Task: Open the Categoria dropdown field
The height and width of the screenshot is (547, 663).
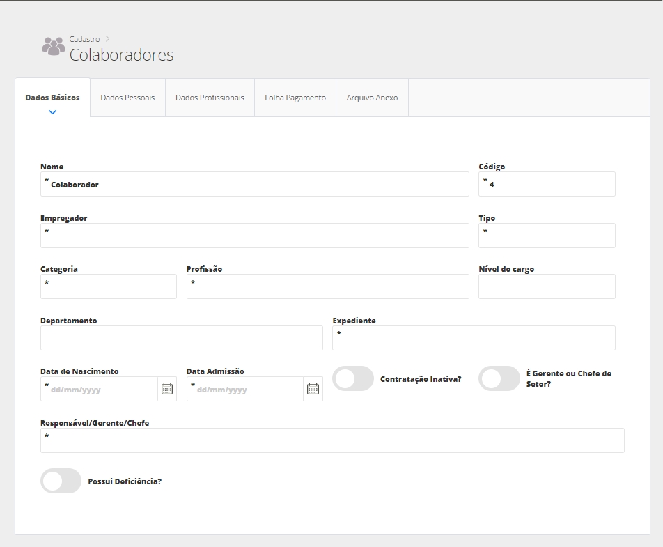Action: [109, 286]
